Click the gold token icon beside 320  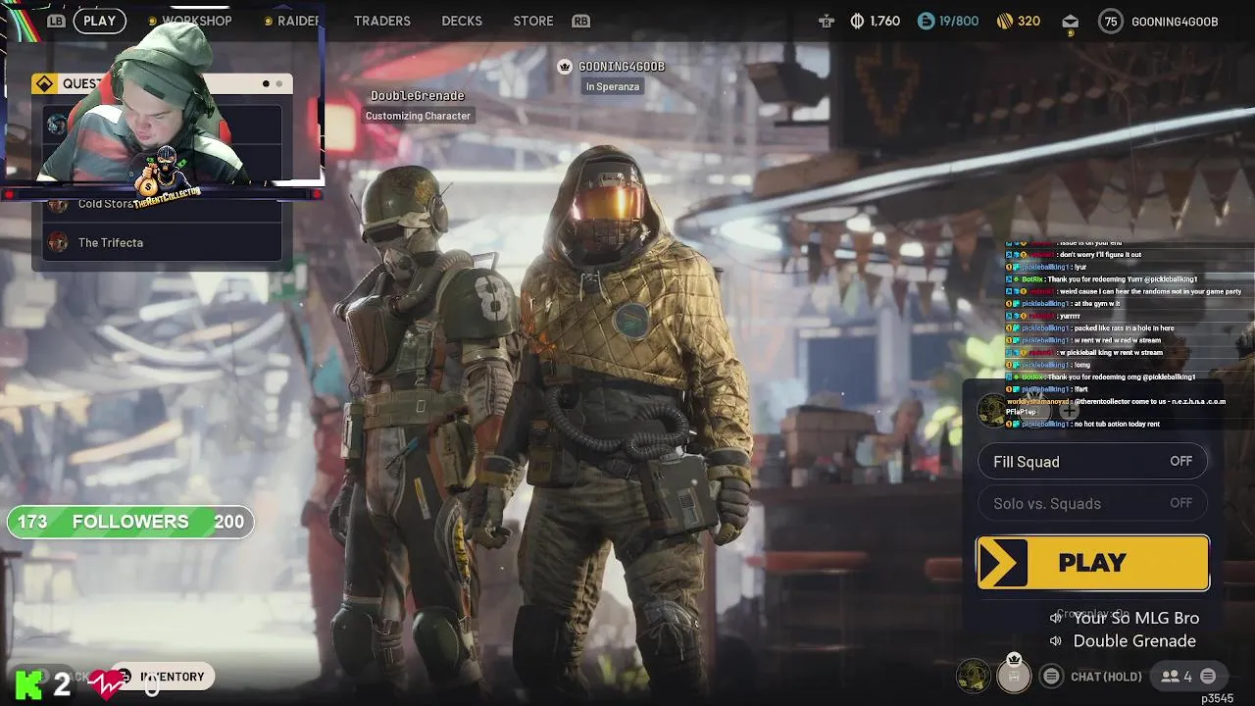(x=1004, y=21)
